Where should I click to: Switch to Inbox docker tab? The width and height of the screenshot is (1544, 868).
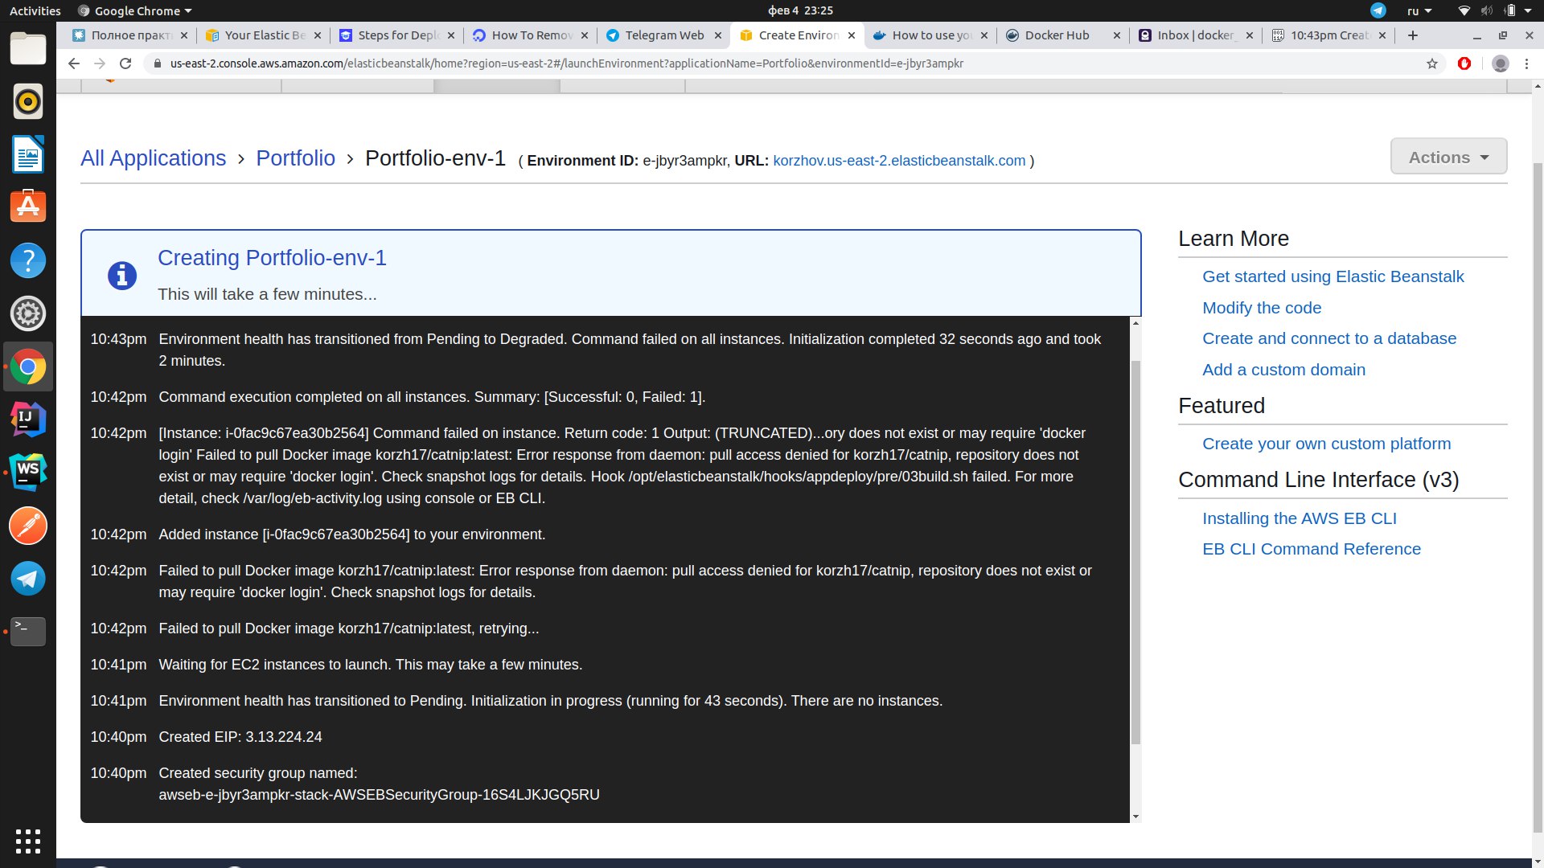click(1194, 35)
